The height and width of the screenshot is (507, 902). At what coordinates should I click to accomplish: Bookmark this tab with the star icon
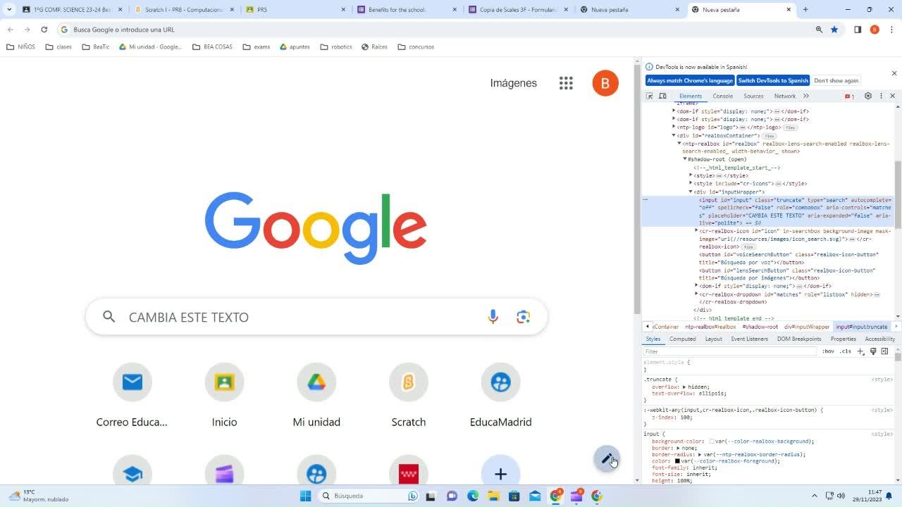click(834, 30)
